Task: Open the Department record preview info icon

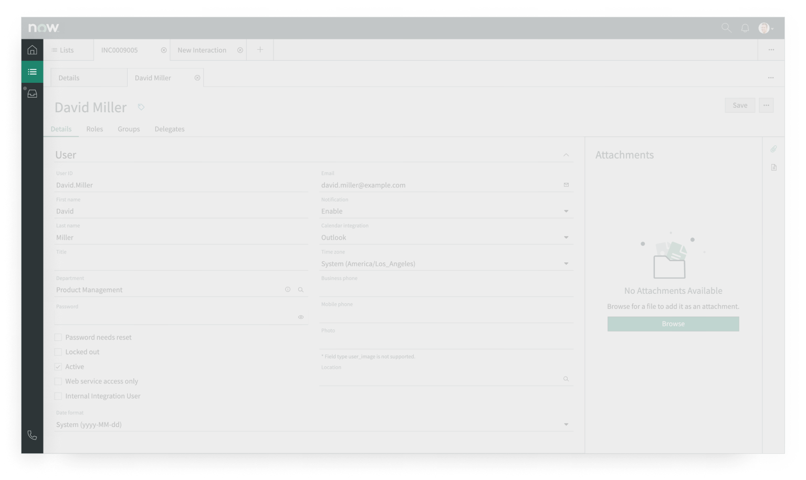Action: (287, 289)
